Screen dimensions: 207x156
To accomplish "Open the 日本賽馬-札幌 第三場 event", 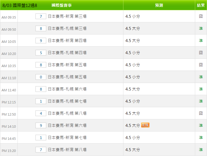I will [67, 29].
